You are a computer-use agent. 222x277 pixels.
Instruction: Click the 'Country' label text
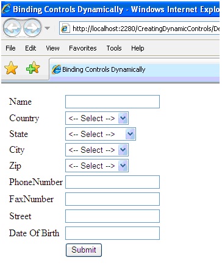(24, 118)
